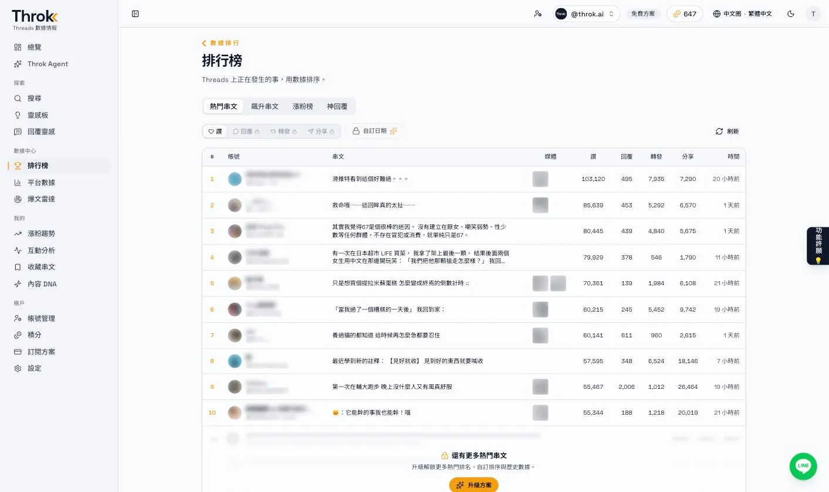Switch to 飆升串文 tab

(x=265, y=107)
